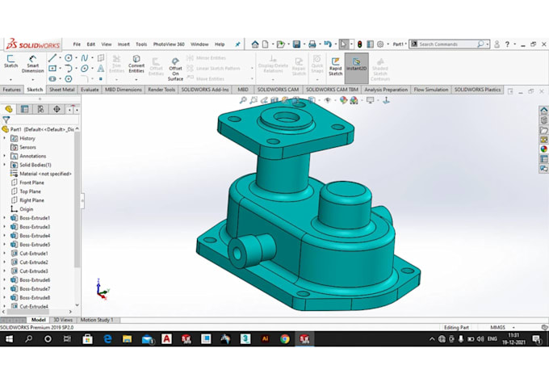
Task: Click the New document icon
Action: click(266, 44)
